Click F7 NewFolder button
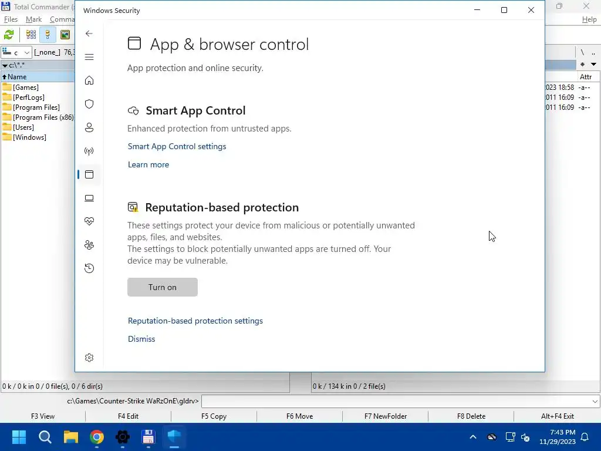601x451 pixels. click(x=386, y=416)
